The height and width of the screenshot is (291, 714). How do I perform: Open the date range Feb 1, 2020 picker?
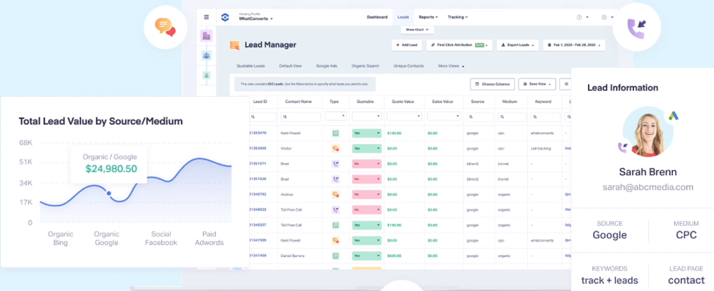(x=574, y=45)
